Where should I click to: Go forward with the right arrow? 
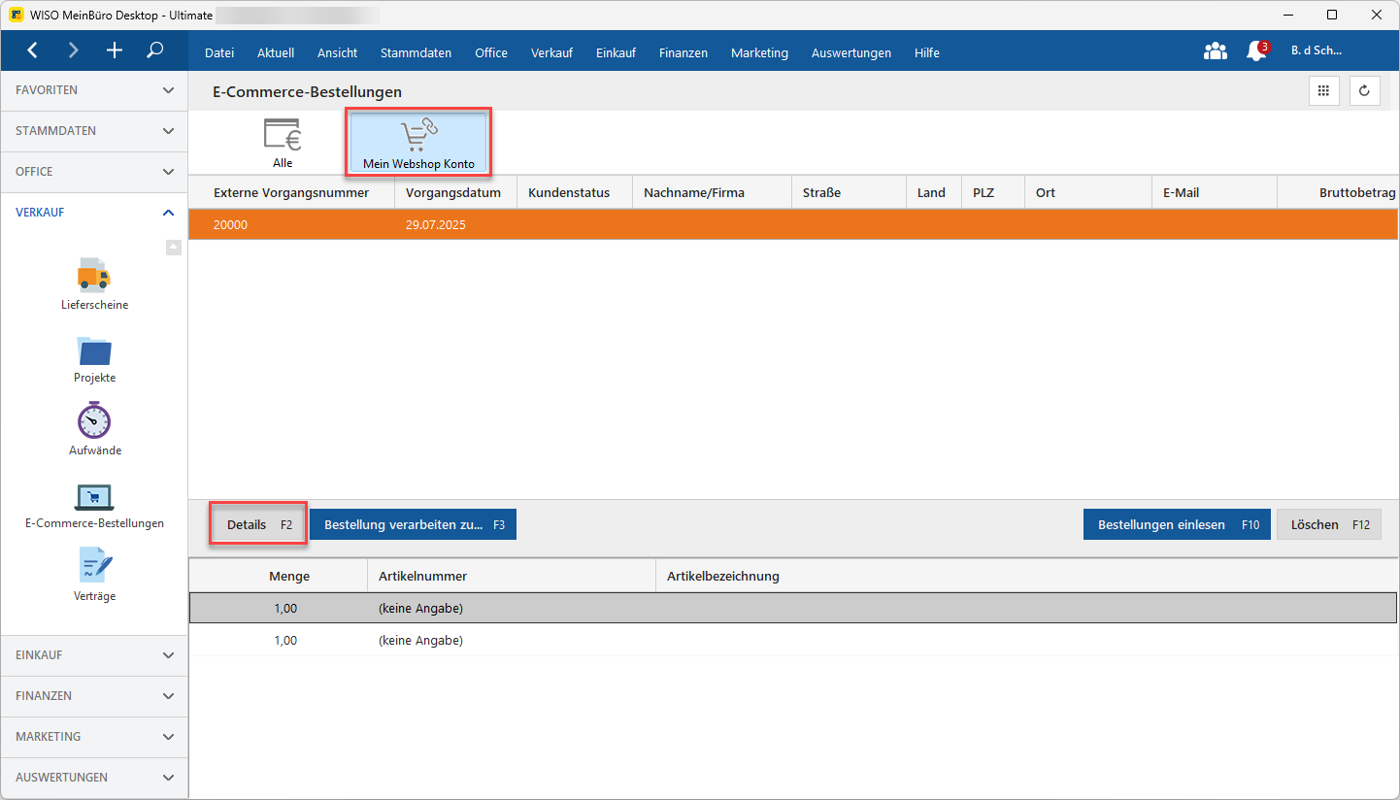[x=74, y=50]
